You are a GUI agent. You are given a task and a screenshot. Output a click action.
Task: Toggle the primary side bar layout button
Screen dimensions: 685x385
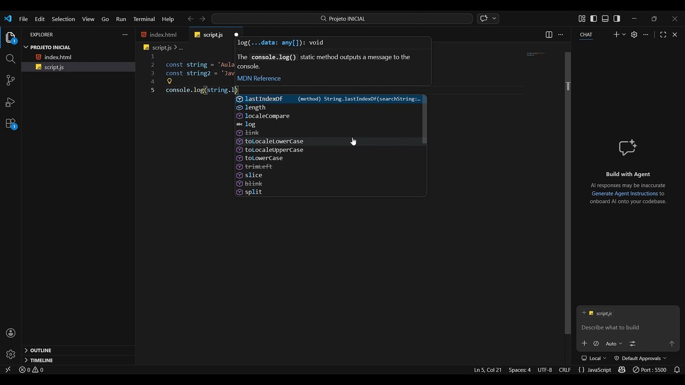pyautogui.click(x=593, y=19)
